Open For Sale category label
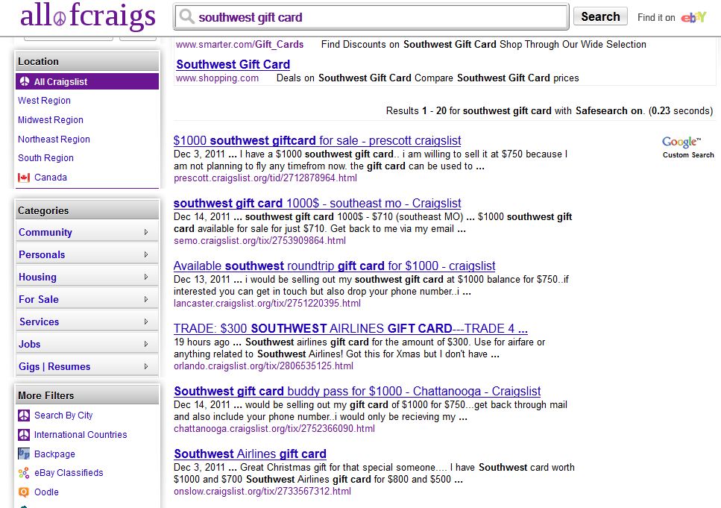Viewport: 721px width, 508px height. click(39, 299)
